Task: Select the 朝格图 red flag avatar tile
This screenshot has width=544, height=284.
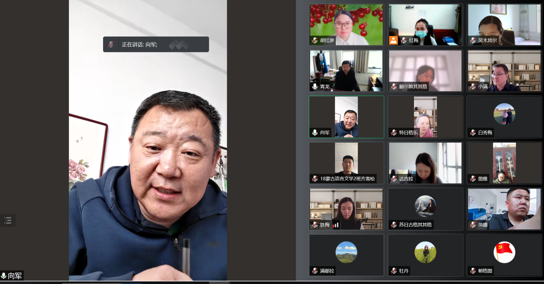Action: (x=504, y=252)
